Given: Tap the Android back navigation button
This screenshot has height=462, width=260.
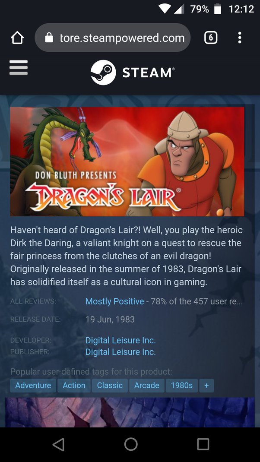Looking at the screenshot, I should click(58, 444).
